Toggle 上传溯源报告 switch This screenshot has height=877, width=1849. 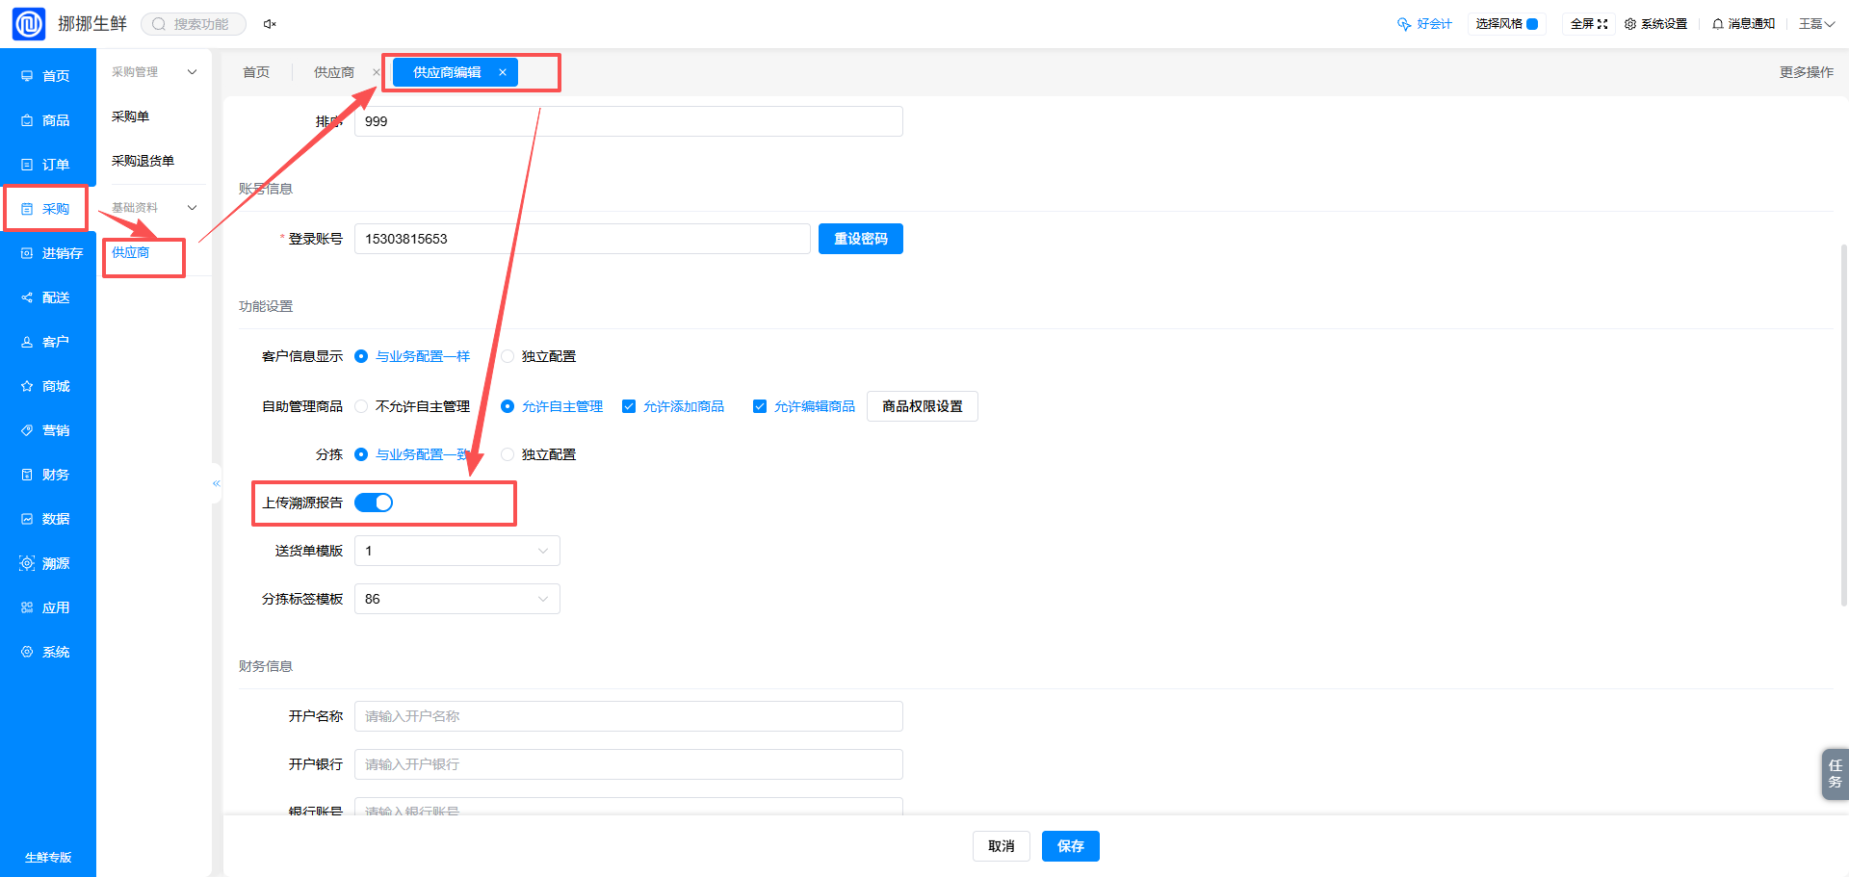click(x=374, y=503)
